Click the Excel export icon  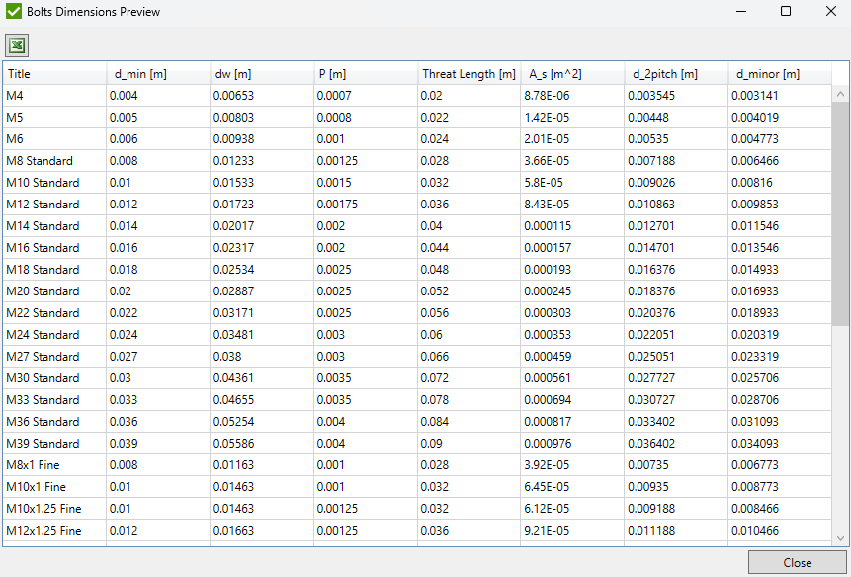pyautogui.click(x=17, y=44)
